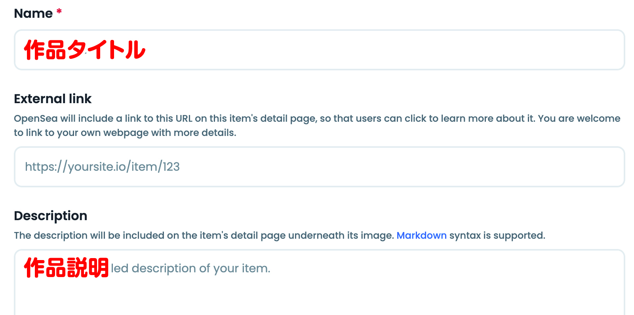Click the red required asterisk

(59, 11)
